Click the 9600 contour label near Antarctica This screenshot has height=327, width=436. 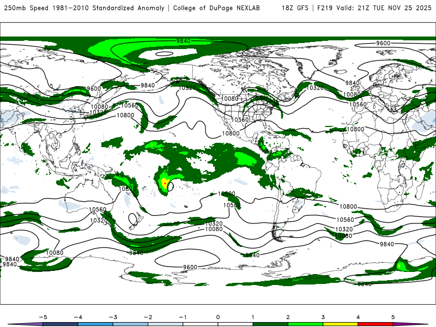190,267
